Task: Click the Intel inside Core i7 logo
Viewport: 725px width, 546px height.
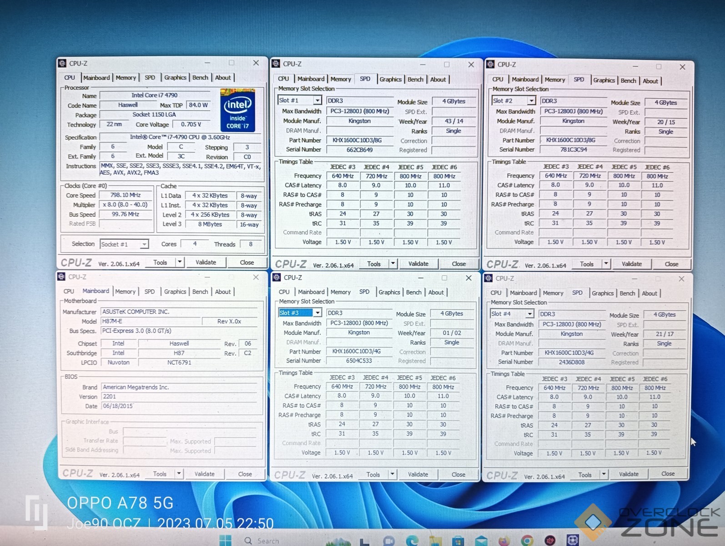Action: tap(237, 110)
